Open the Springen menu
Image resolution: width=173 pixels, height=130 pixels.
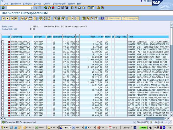27,4
